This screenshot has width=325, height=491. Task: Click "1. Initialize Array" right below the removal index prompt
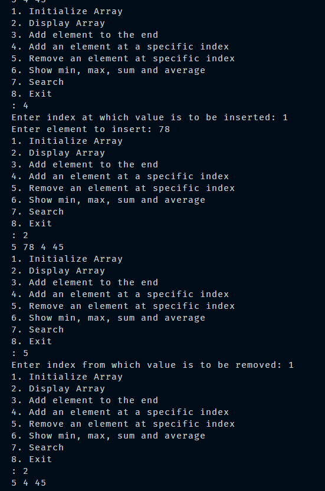pyautogui.click(x=67, y=377)
